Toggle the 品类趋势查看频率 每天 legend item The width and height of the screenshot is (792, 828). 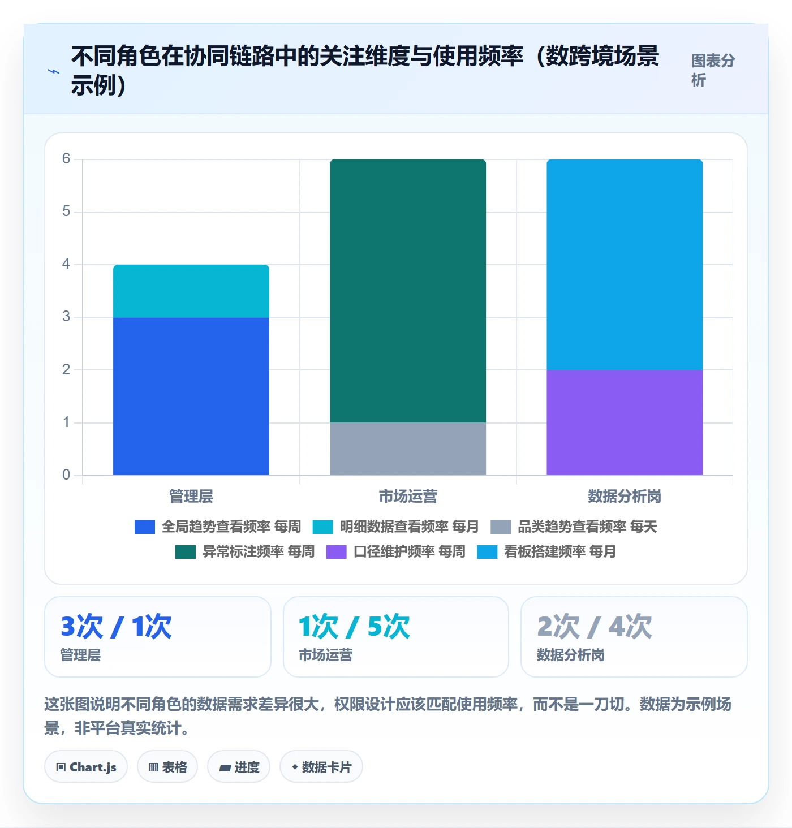pos(574,527)
